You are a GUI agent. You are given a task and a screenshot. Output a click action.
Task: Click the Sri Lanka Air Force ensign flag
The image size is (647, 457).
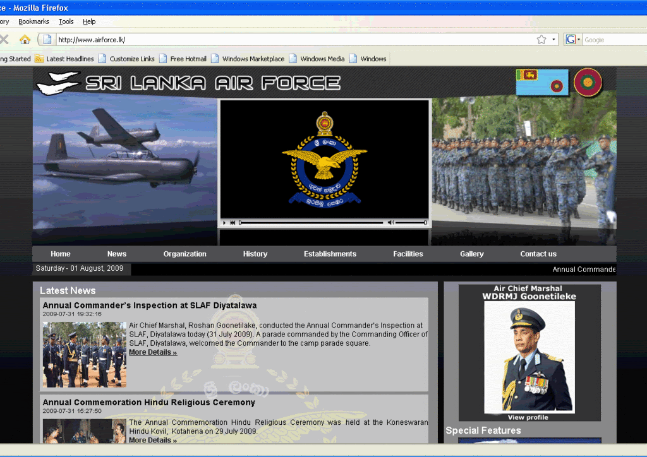click(541, 82)
